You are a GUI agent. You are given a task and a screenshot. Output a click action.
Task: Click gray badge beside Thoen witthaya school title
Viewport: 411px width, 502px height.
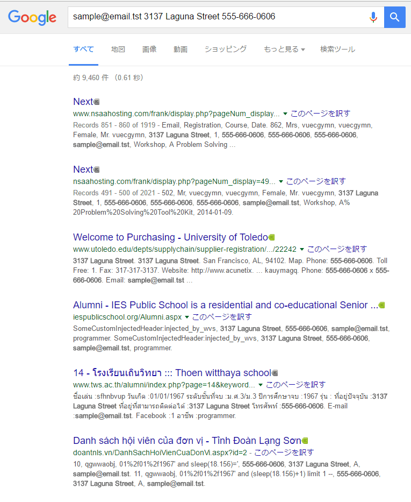275,373
